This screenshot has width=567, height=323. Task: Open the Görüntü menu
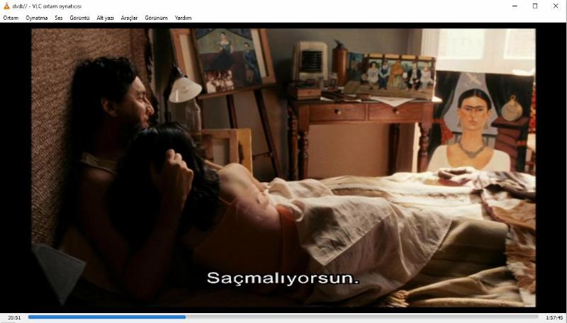(79, 18)
